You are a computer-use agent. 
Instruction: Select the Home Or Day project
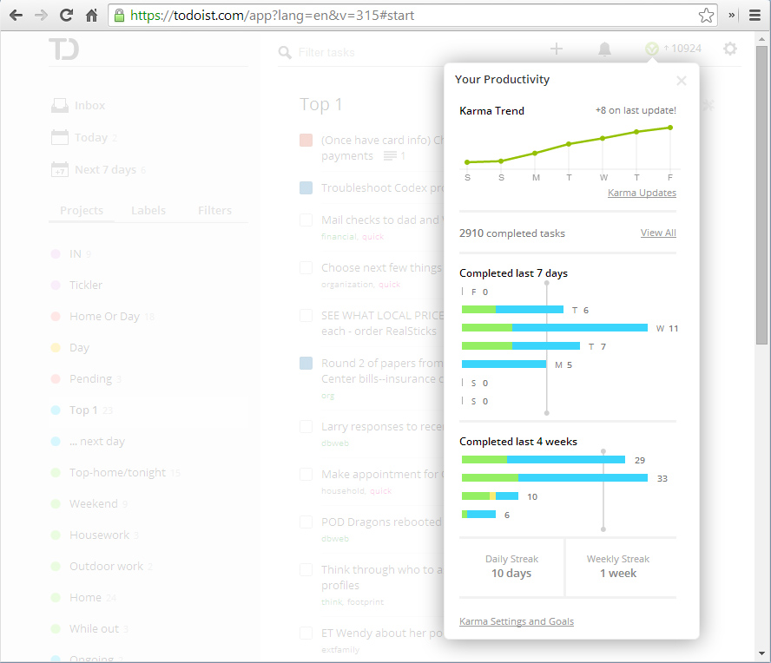[x=104, y=317]
